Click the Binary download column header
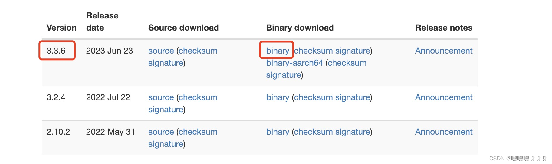Viewport: 552px width, 164px height. 300,28
